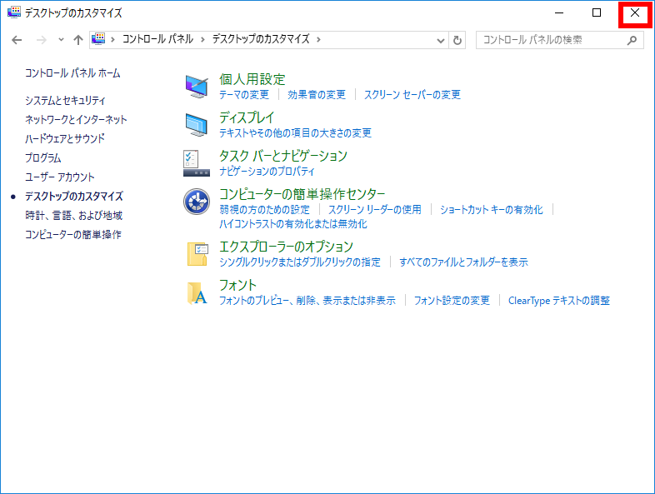Screen dimensions: 655x494
Task: Expand the address bar history dropdown
Action: pos(440,41)
